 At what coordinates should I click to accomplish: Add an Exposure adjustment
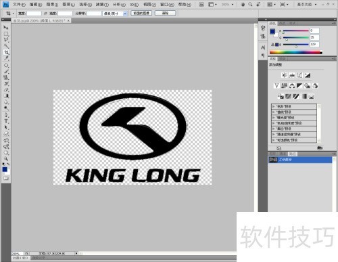(308, 75)
